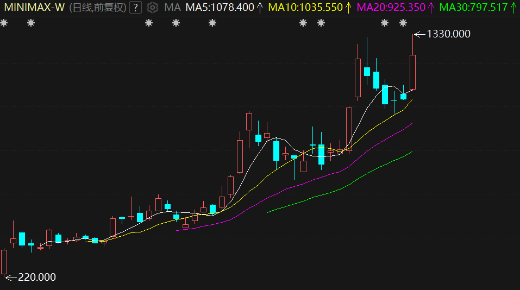The height and width of the screenshot is (290, 520).
Task: Click the up arrow beside MA30 value
Action: coord(513,8)
